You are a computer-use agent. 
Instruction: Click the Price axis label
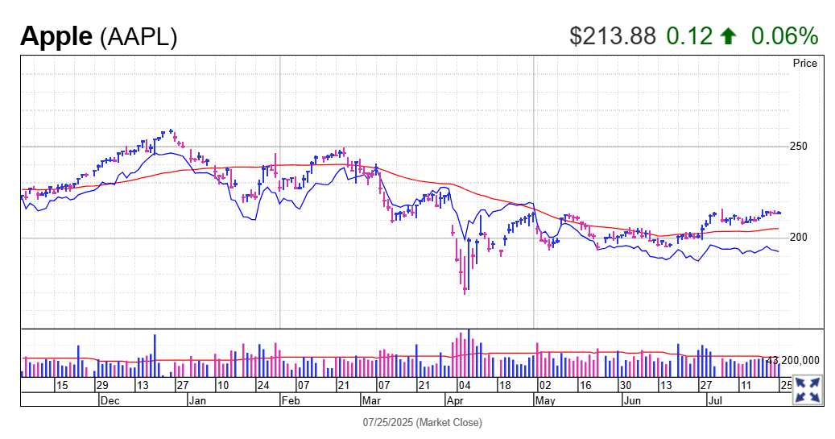(x=804, y=63)
